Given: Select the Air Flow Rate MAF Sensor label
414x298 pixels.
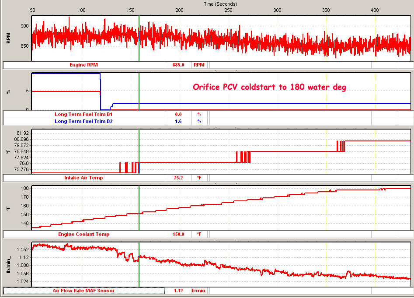Looking at the screenshot, I should click(x=83, y=290).
